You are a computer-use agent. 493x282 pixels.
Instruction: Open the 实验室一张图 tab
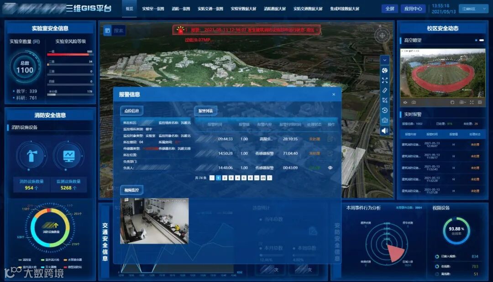[153, 9]
